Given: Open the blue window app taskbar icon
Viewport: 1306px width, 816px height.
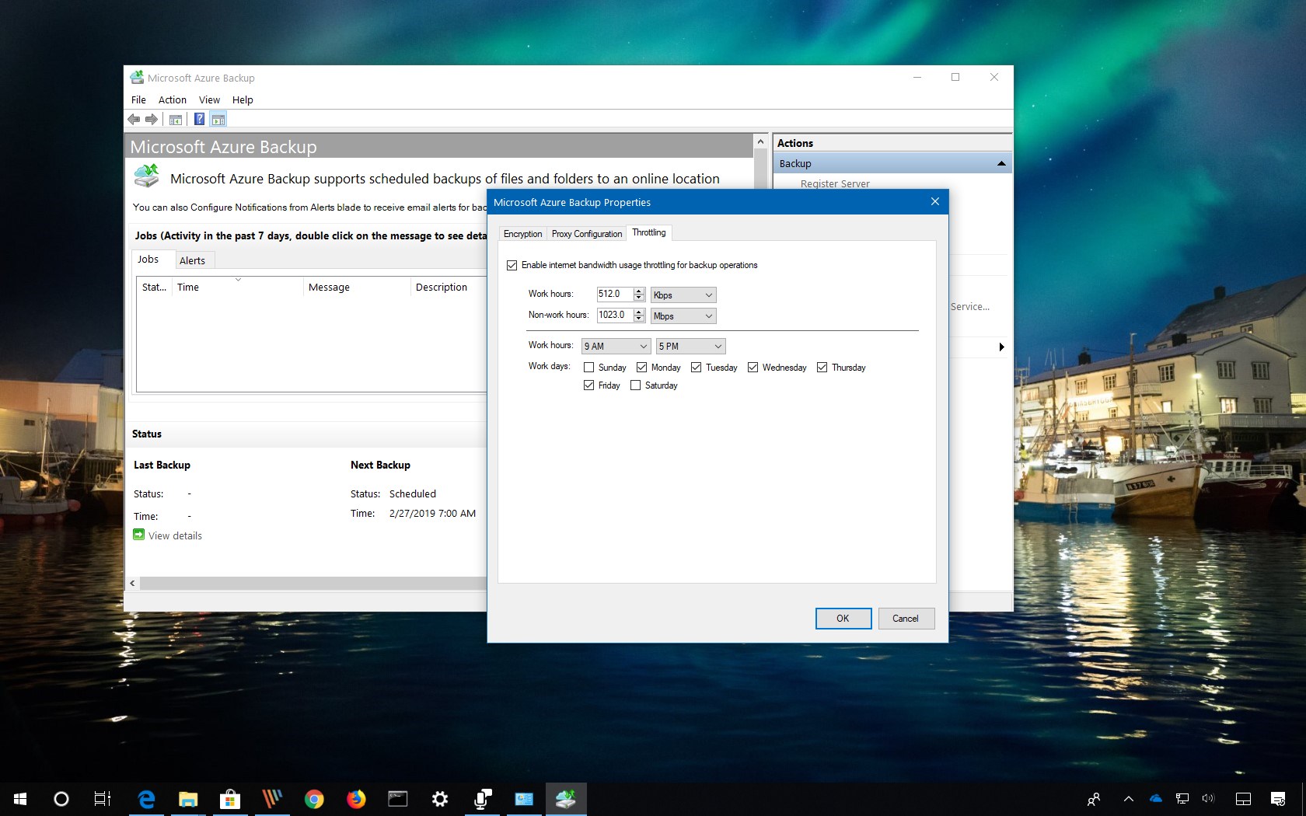Looking at the screenshot, I should [x=524, y=798].
